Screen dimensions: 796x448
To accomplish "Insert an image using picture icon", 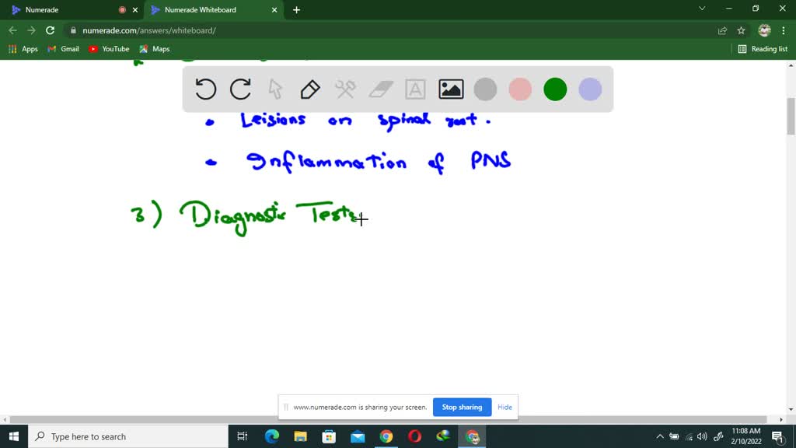I will tap(451, 89).
